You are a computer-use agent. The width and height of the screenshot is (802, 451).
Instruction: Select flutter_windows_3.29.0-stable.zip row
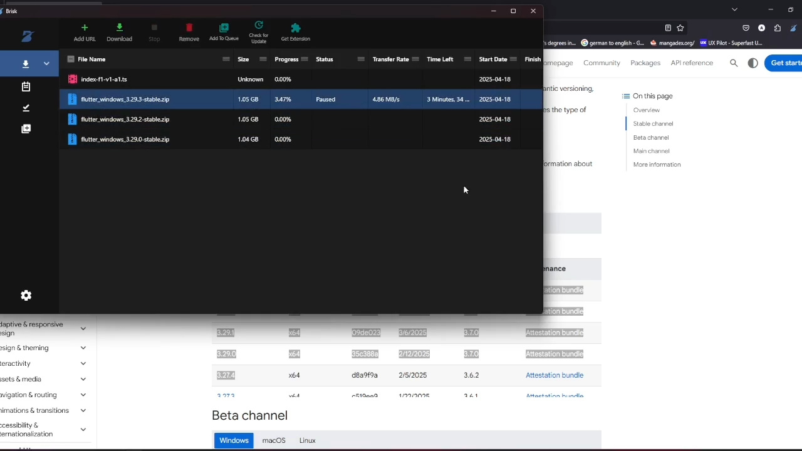tap(301, 139)
